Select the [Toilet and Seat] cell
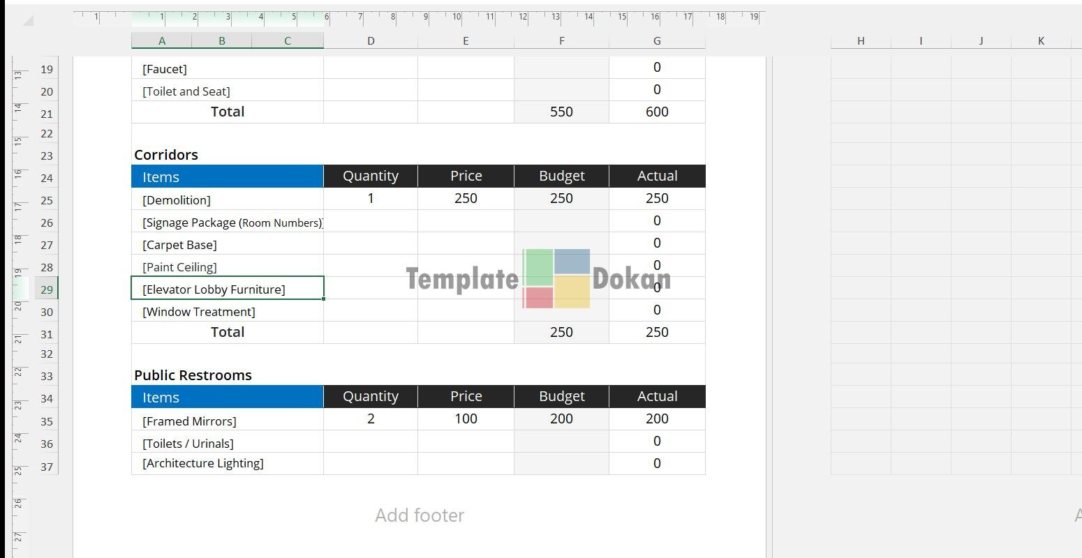The height and width of the screenshot is (558, 1082). coord(227,91)
